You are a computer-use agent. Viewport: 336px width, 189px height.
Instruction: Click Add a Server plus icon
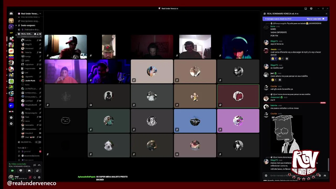(11, 118)
